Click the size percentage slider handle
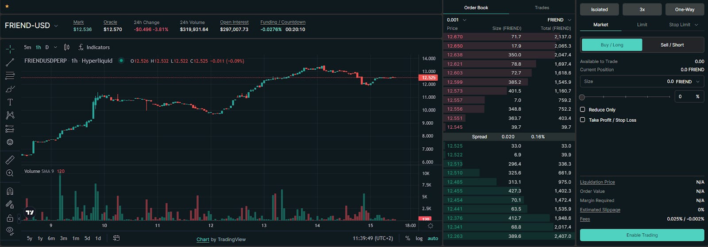 pos(582,97)
